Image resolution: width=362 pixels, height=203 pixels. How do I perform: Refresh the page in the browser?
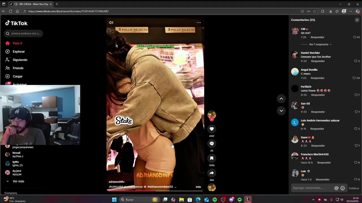click(10, 11)
